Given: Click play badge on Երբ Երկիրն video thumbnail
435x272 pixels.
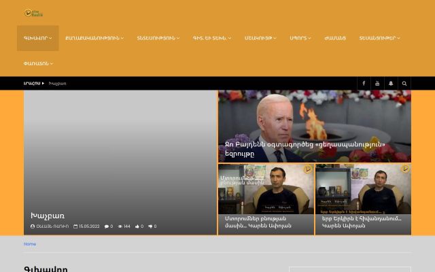Looking at the screenshot, I should [405, 169].
